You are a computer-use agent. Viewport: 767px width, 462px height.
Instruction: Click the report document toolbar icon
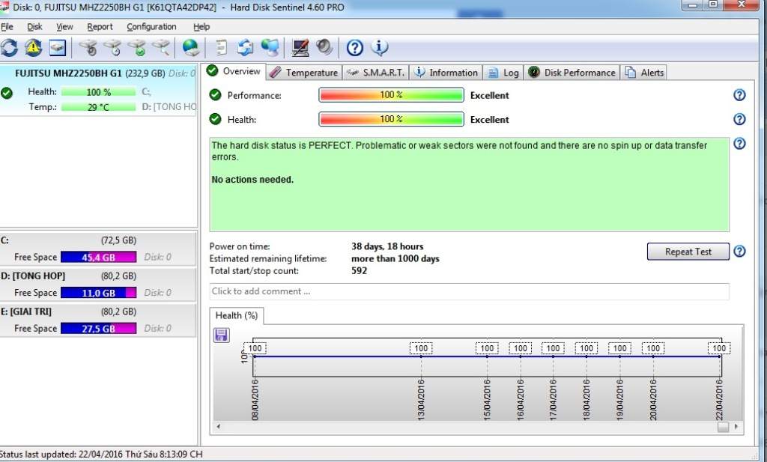coord(222,47)
